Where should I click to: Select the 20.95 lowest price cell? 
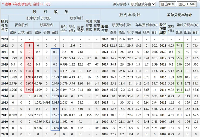click(x=122, y=58)
